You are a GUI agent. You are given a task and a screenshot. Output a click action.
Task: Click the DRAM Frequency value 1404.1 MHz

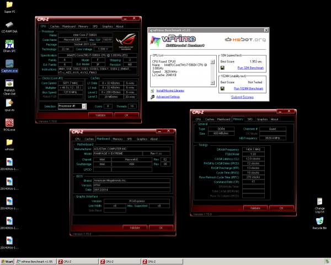point(253,150)
